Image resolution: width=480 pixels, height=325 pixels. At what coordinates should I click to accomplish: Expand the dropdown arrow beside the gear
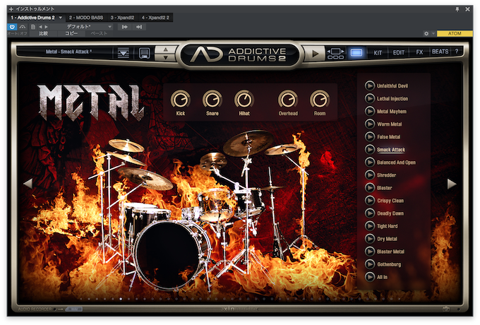point(433,33)
